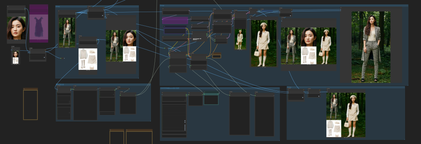
Task: Select the purple dress image node
Action: (39, 23)
